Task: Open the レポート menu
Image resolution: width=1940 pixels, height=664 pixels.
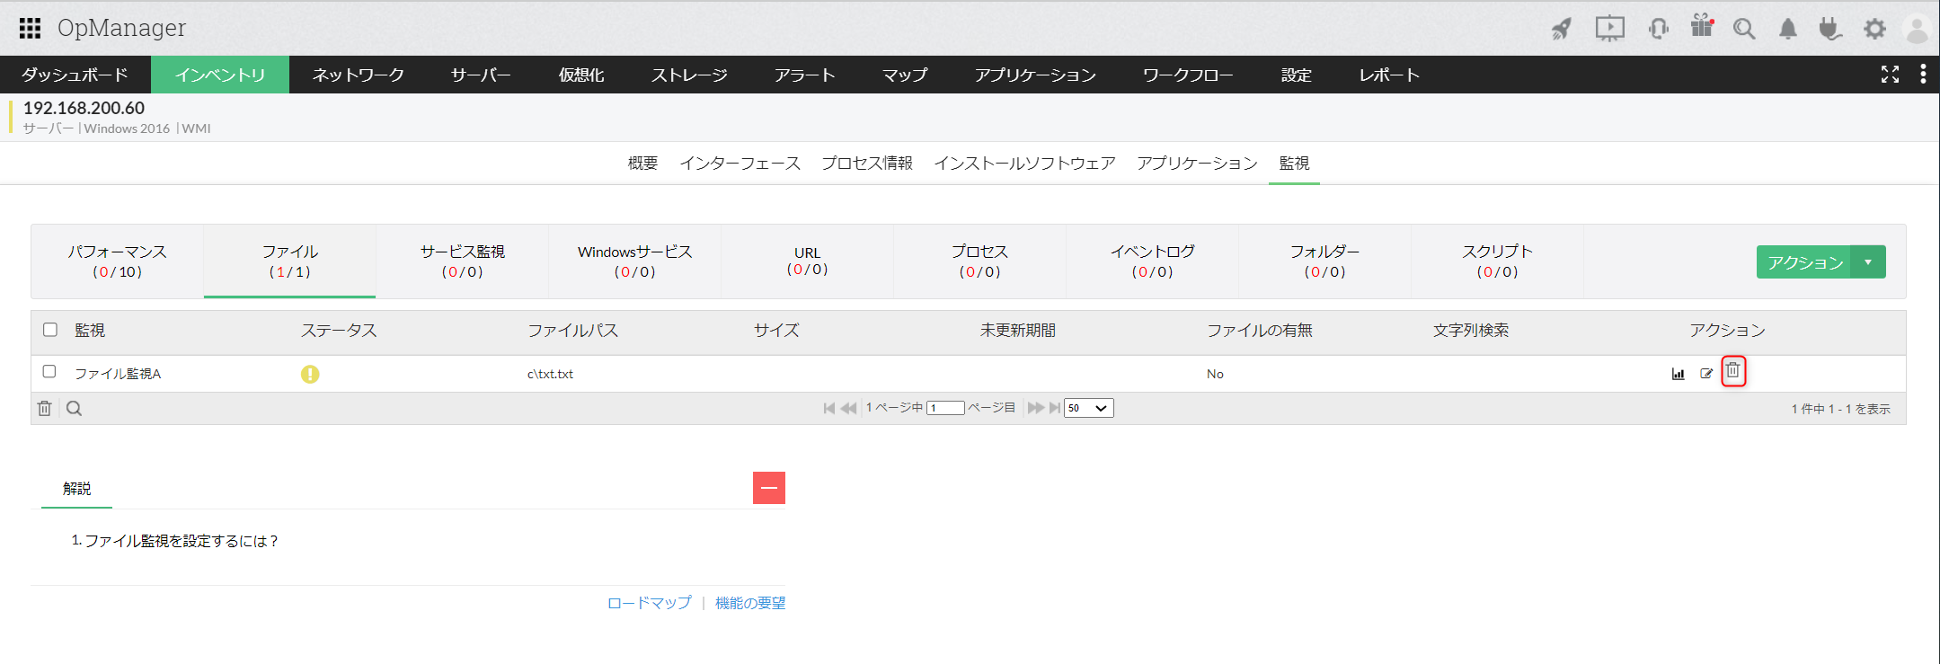Action: point(1389,75)
